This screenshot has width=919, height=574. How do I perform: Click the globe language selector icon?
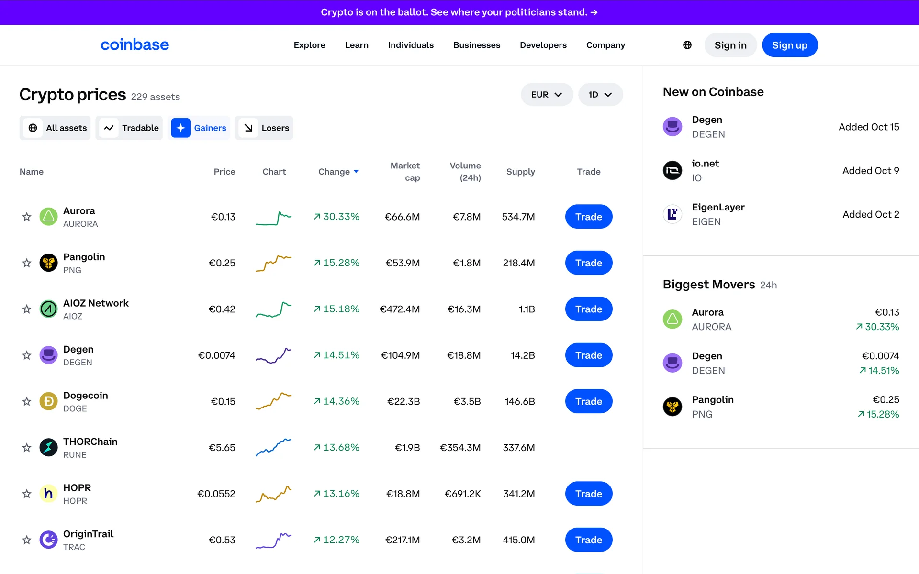click(x=687, y=45)
